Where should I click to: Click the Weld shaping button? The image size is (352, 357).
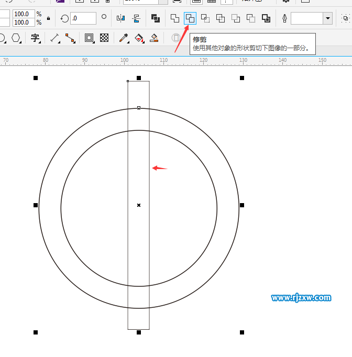[175, 19]
